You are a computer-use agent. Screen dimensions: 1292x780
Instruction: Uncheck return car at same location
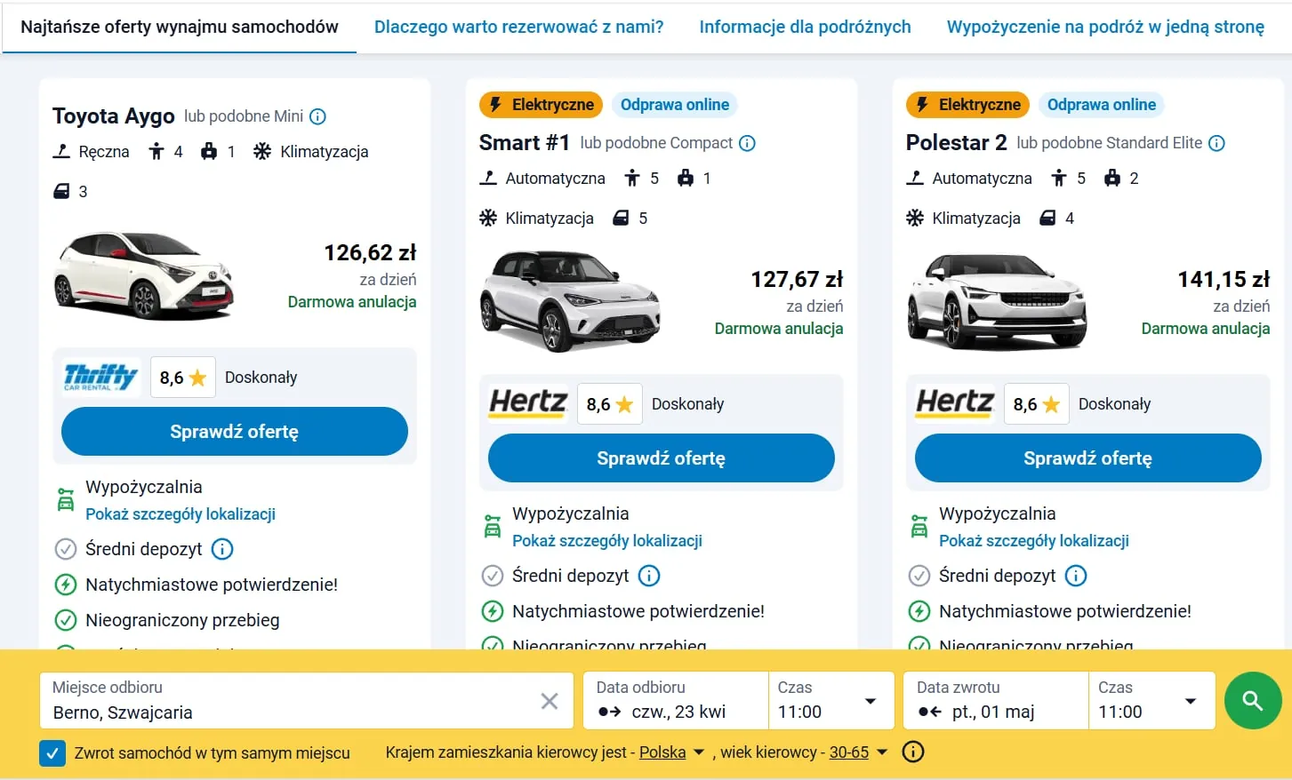click(52, 752)
